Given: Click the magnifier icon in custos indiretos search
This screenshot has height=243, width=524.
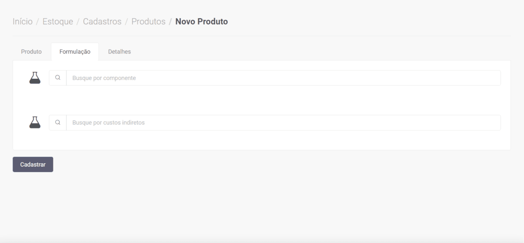Looking at the screenshot, I should [58, 123].
